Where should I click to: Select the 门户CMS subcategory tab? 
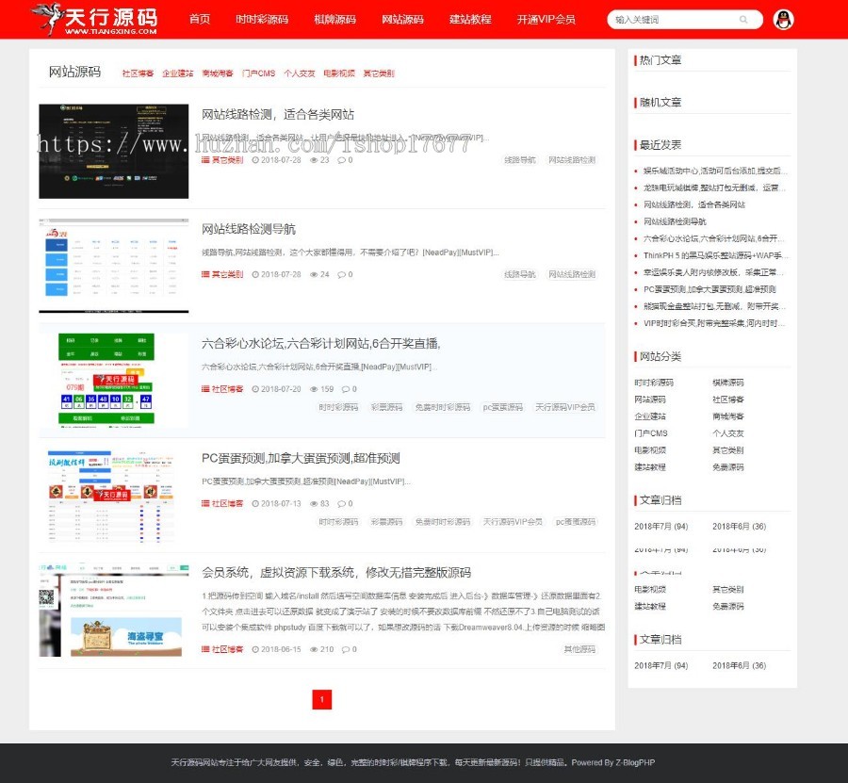258,73
